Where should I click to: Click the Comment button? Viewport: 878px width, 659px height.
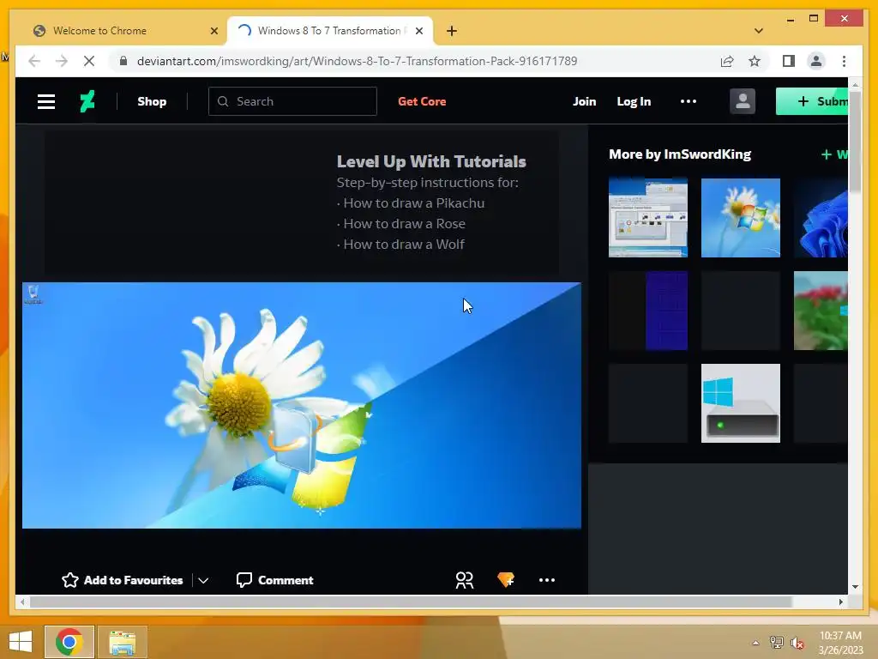pos(274,580)
